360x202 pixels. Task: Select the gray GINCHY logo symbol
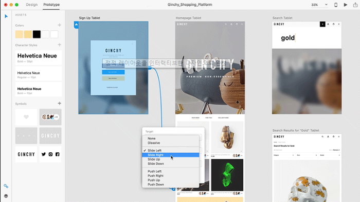tap(50, 136)
